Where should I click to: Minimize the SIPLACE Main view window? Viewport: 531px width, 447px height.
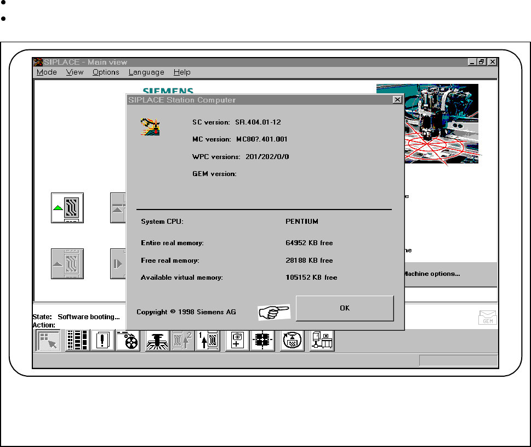click(472, 62)
